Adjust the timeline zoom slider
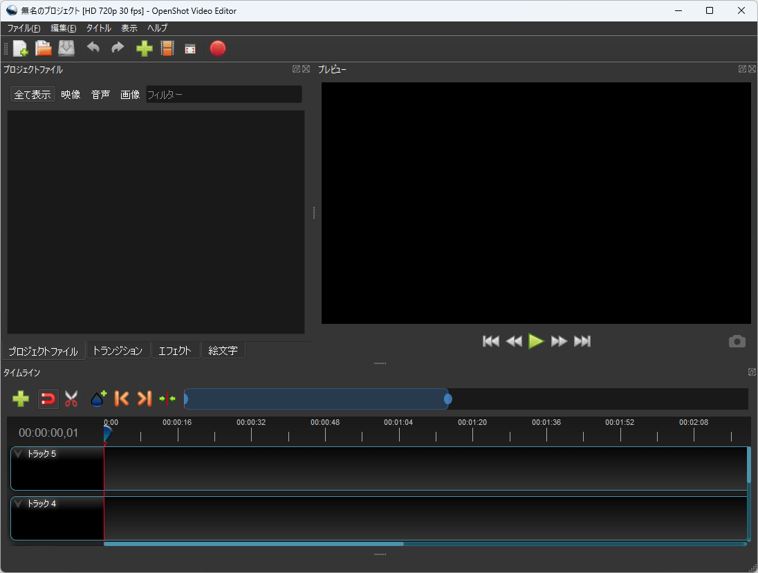The height and width of the screenshot is (573, 758). [x=447, y=399]
